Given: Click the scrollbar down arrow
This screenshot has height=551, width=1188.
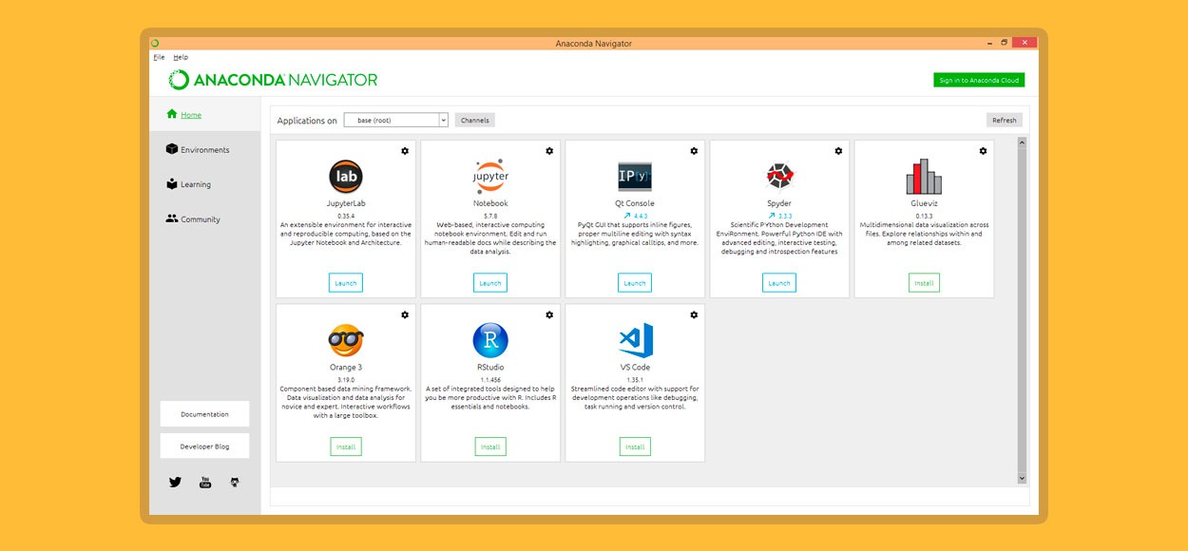Looking at the screenshot, I should [x=1023, y=478].
